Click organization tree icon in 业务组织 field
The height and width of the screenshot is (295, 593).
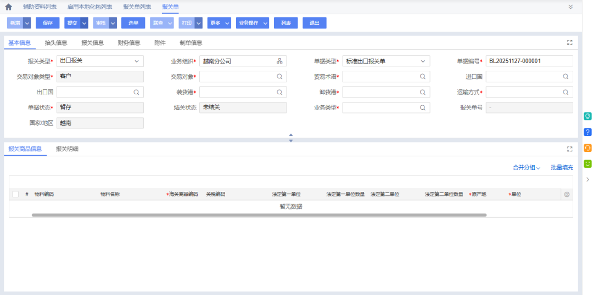click(279, 61)
